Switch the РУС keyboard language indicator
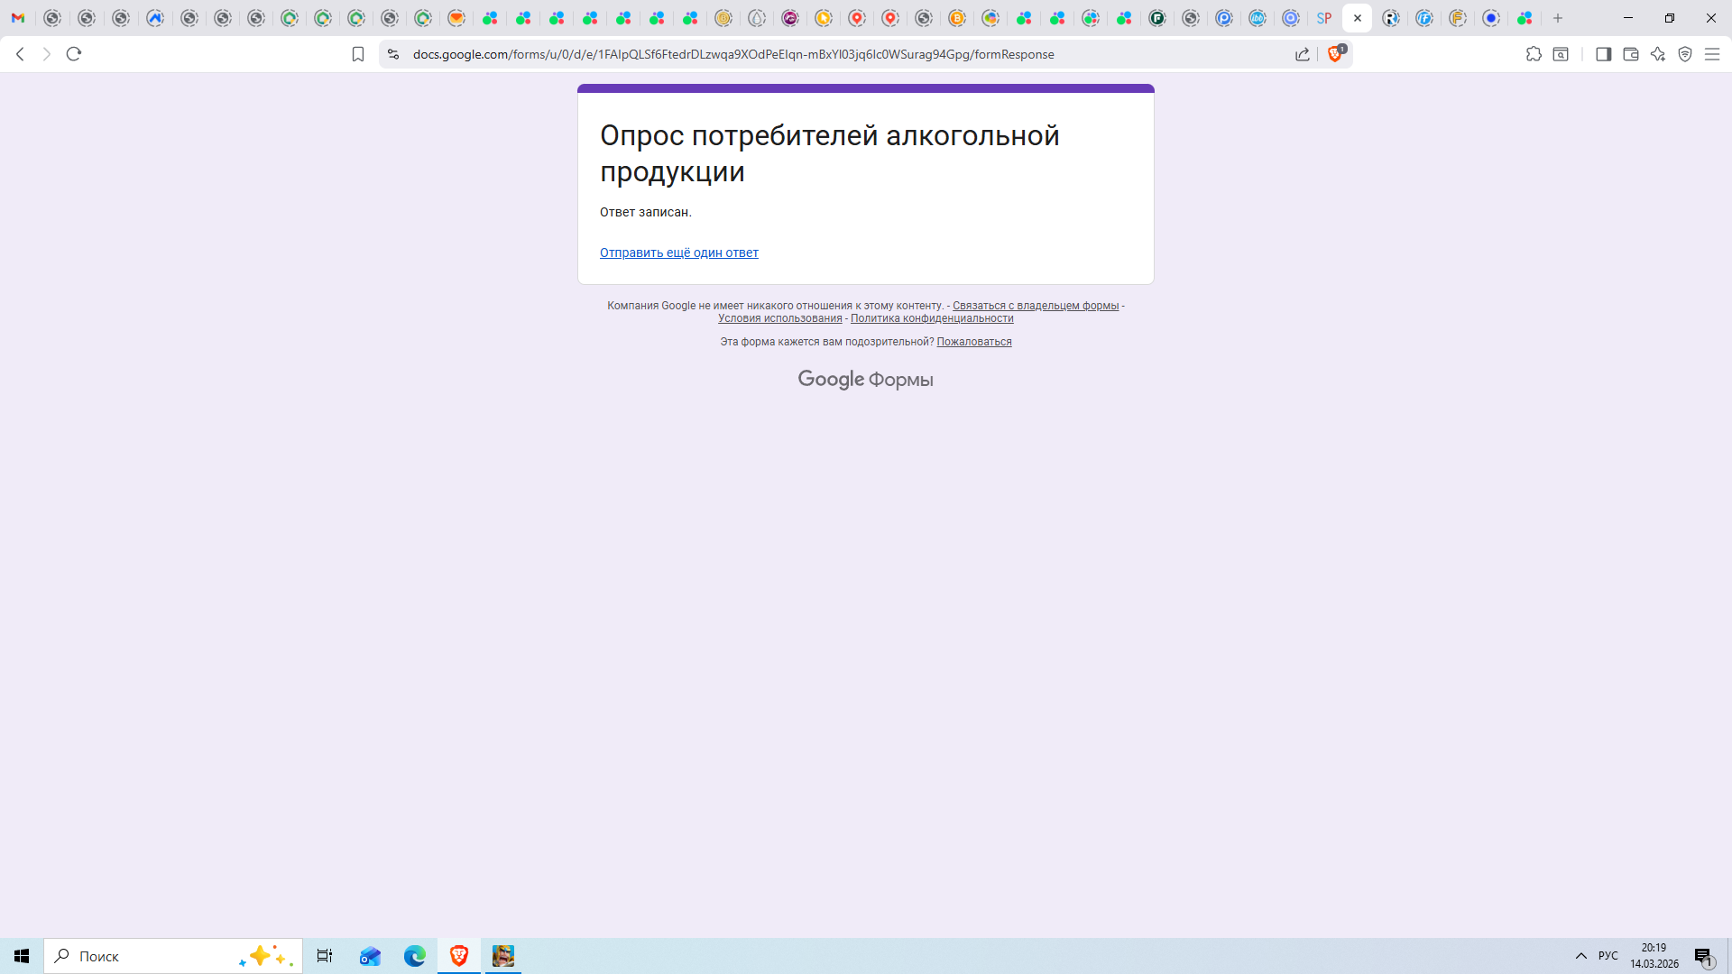 pos(1608,956)
